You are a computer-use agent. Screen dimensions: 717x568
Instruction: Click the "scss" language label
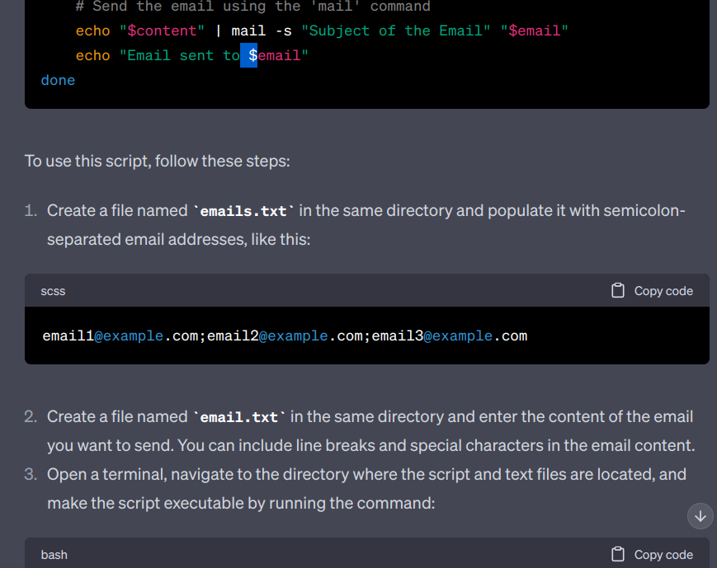point(53,291)
